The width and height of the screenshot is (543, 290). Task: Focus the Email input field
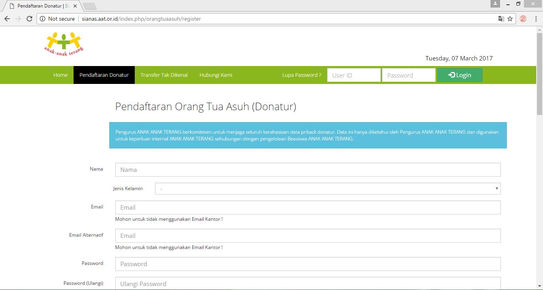pos(308,207)
